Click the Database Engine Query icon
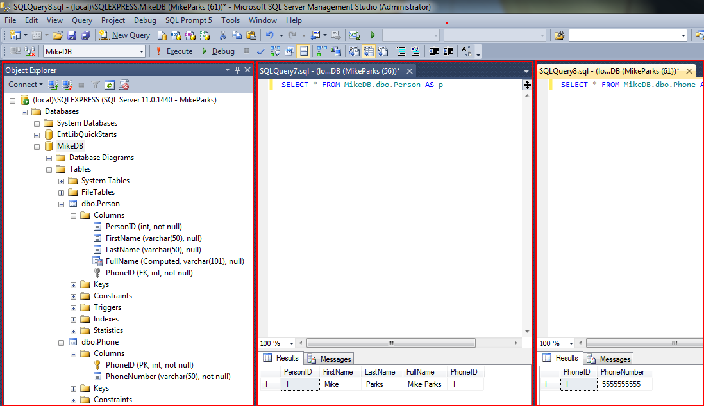This screenshot has height=406, width=704. tap(162, 35)
